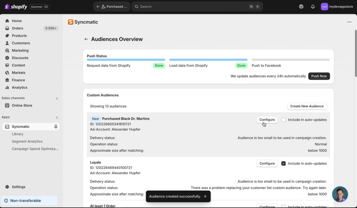Open Library submenu item
Viewport: 357px width, 208px height.
click(x=17, y=134)
